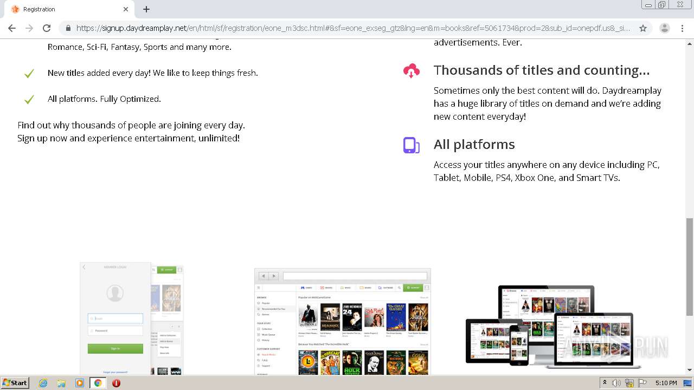The image size is (694, 390).
Task: Click the Show desktop button
Action: coord(687,383)
